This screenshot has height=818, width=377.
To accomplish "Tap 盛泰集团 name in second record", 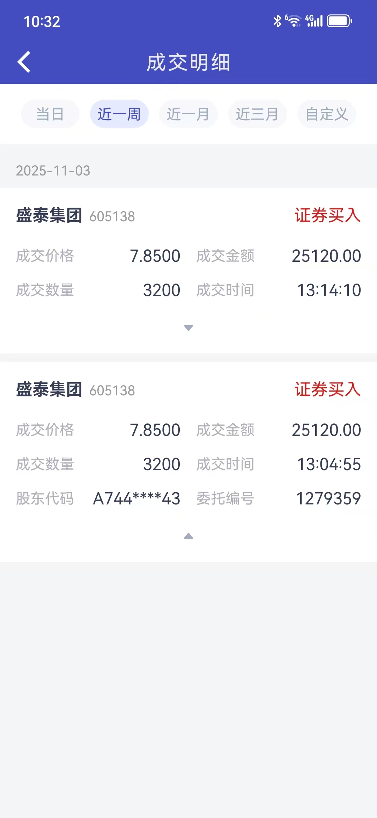I will tap(49, 389).
